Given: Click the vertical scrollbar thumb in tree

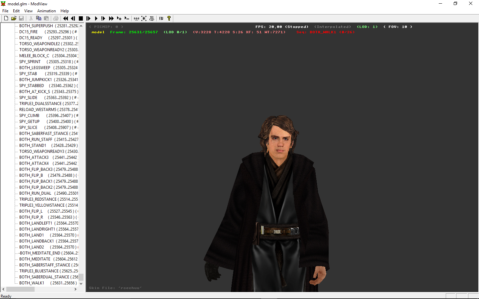Looking at the screenshot, I should [x=81, y=277].
